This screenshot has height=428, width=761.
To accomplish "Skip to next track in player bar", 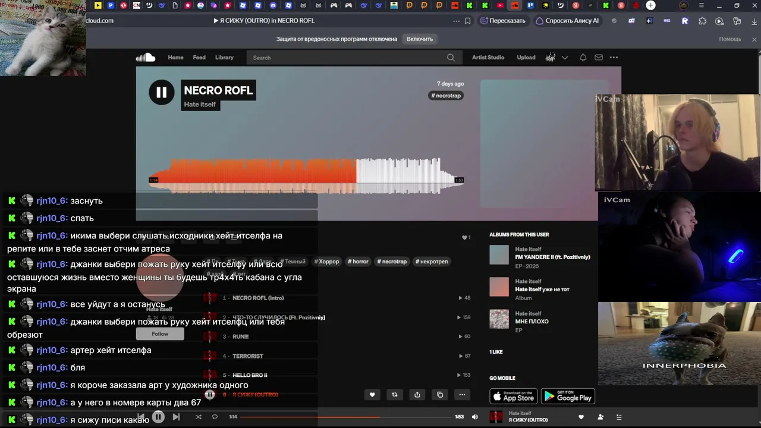I will coord(176,417).
